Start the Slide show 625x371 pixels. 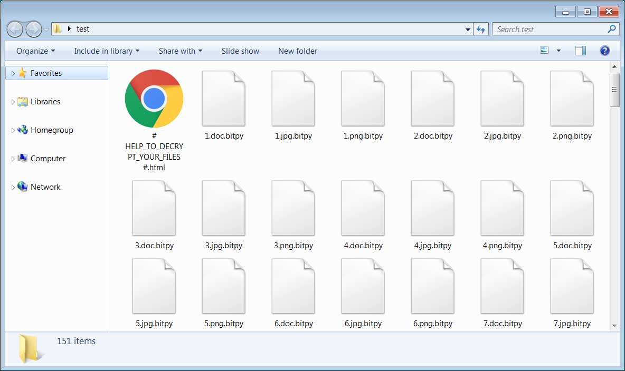click(240, 51)
